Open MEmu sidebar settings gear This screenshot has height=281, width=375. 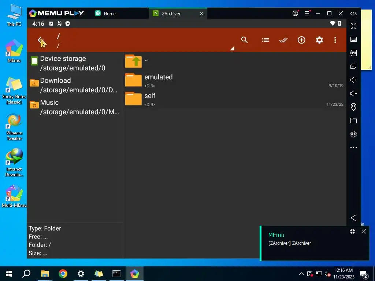coord(353,134)
